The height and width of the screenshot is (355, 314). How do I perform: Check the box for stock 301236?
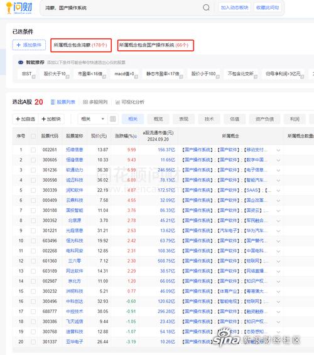click(33, 170)
